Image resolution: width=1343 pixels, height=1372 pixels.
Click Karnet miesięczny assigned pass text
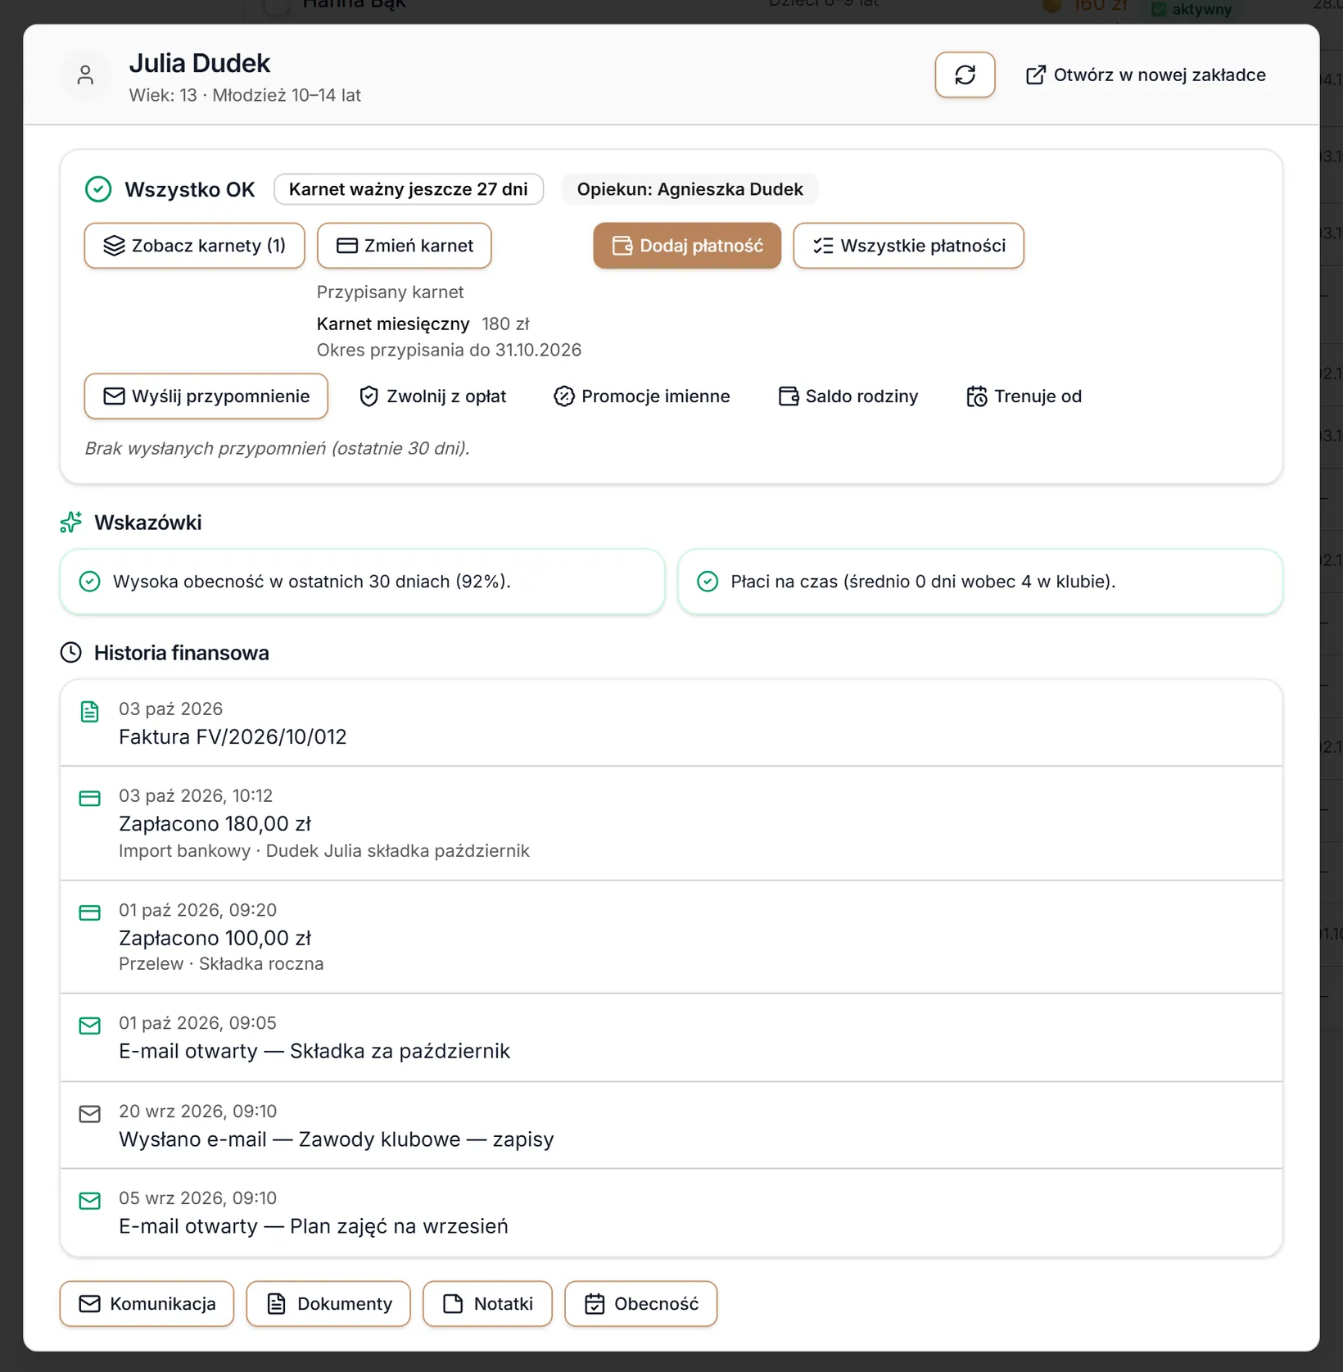(x=393, y=324)
